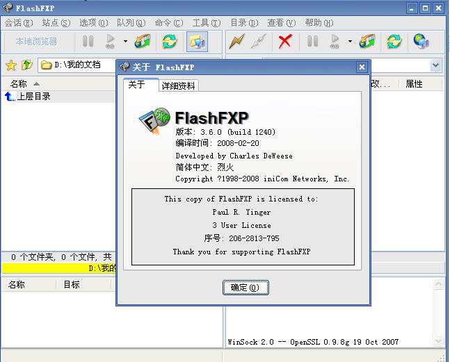Click the folder up arrow icon by path field
The width and height of the screenshot is (450, 362).
(x=26, y=65)
